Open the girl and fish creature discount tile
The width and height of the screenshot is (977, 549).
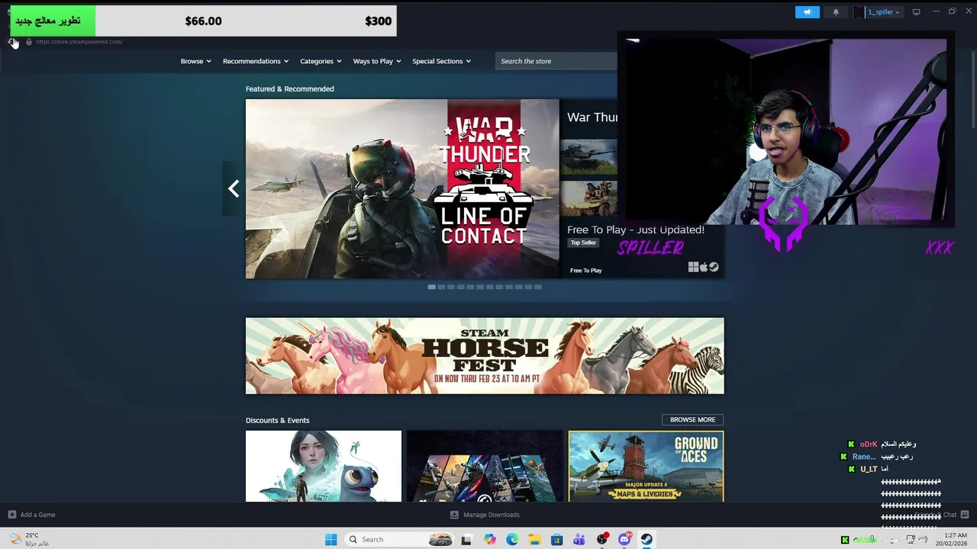pyautogui.click(x=324, y=466)
